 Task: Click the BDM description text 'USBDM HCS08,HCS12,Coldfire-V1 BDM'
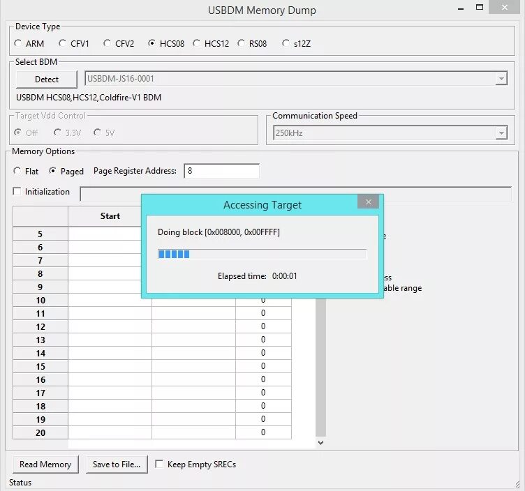tap(89, 98)
